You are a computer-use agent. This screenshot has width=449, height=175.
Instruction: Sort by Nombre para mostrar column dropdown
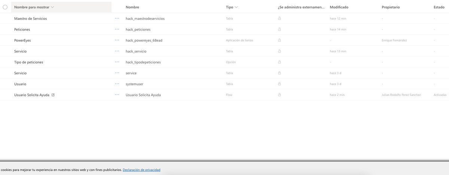tap(34, 7)
